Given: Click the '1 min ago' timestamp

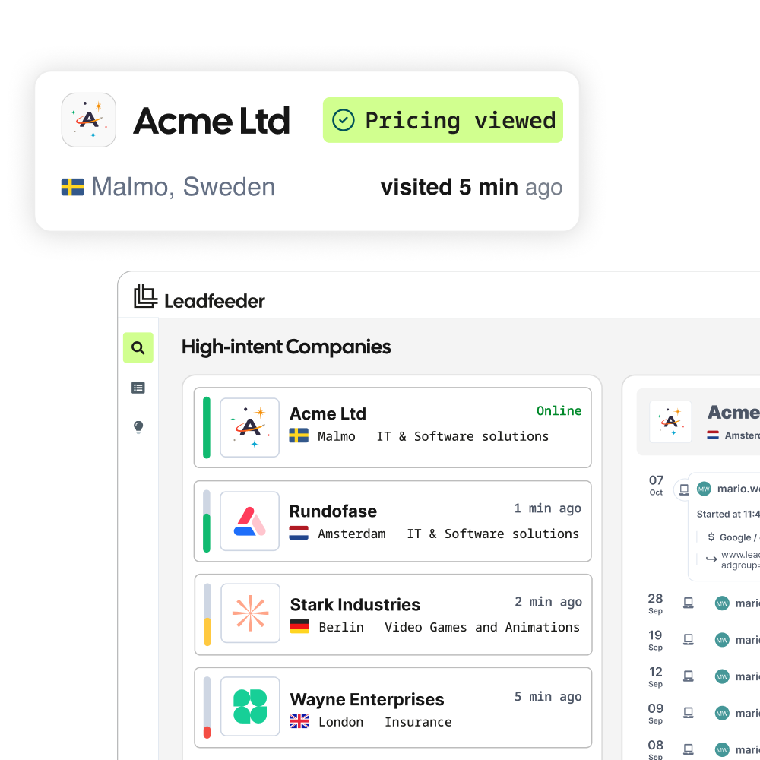Looking at the screenshot, I should click(548, 508).
